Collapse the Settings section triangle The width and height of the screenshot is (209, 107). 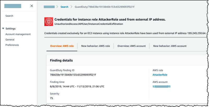coord(3,29)
